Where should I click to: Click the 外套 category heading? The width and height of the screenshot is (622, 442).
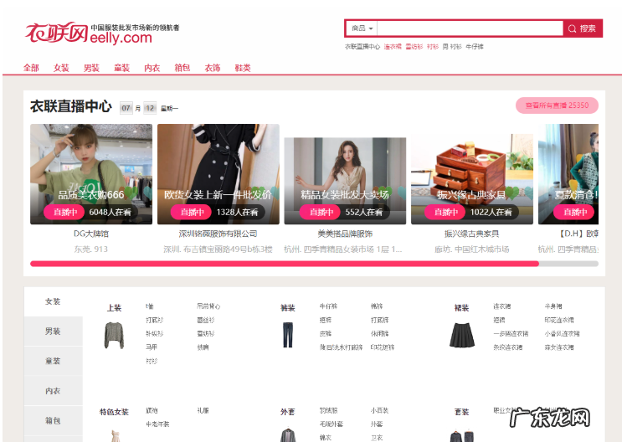point(288,412)
